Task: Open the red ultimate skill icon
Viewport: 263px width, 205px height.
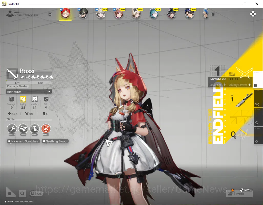Action: pyautogui.click(x=46, y=129)
